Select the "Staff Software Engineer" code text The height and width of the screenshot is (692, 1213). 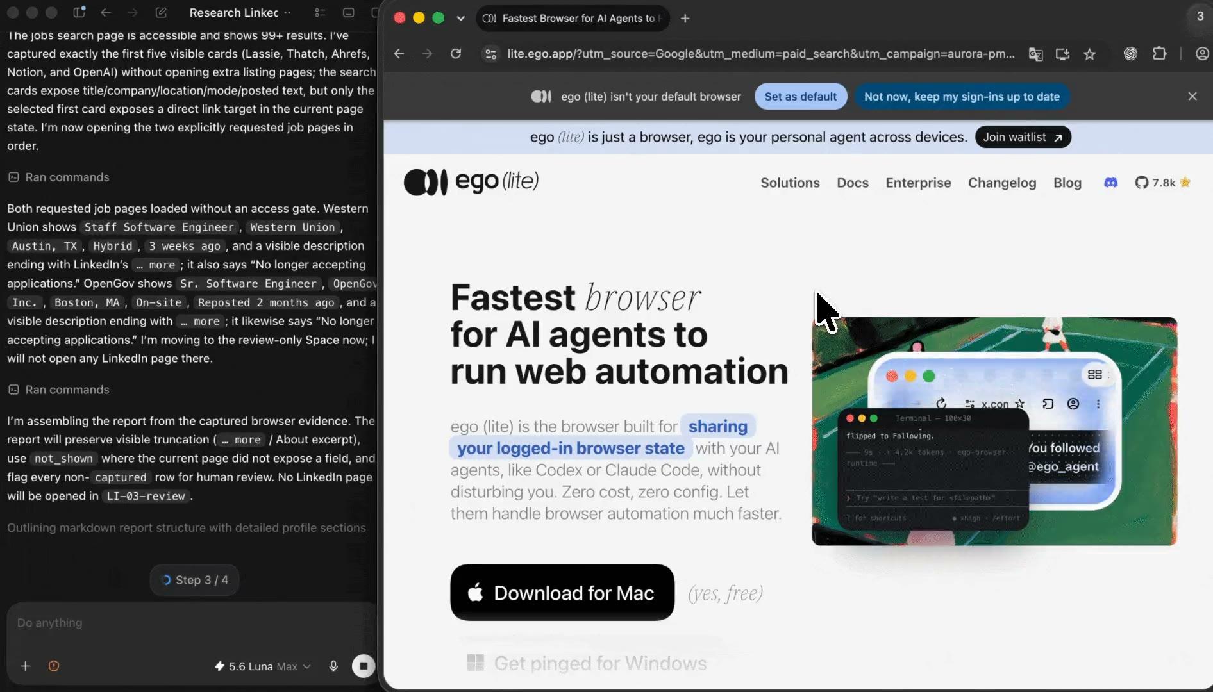159,227
